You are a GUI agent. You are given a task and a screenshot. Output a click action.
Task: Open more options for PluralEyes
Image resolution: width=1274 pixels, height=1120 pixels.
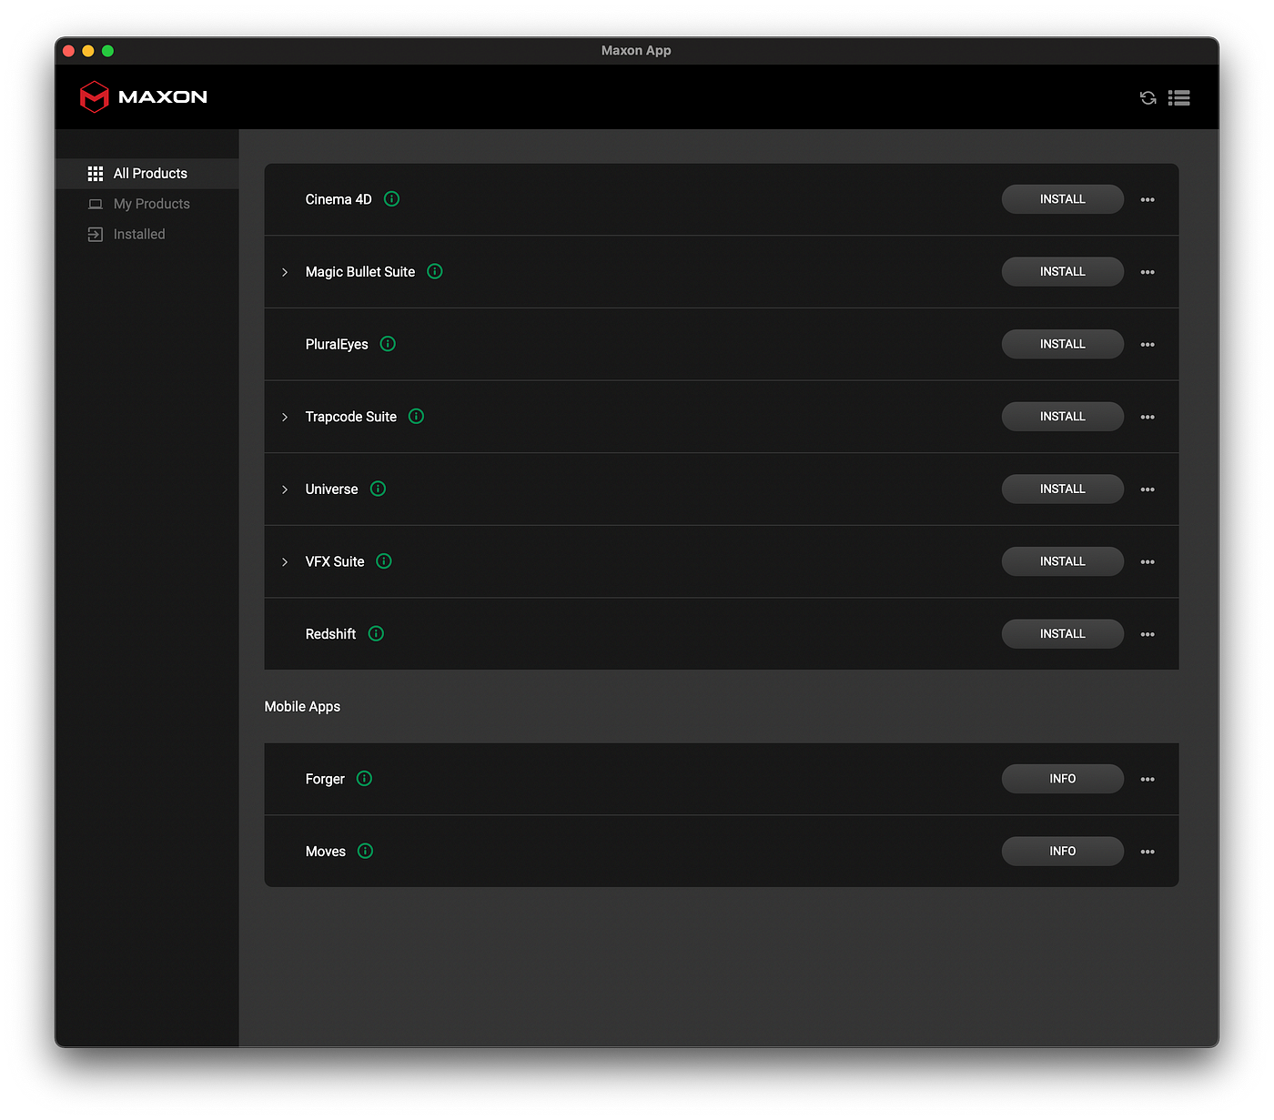tap(1148, 345)
